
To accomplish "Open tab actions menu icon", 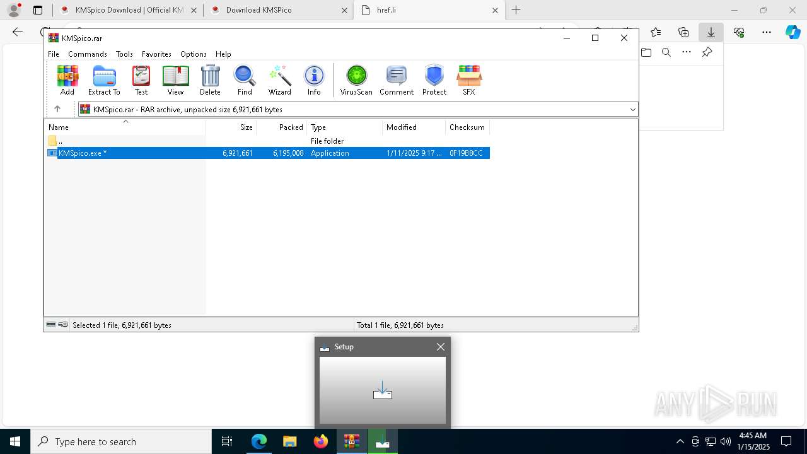I will tap(38, 10).
